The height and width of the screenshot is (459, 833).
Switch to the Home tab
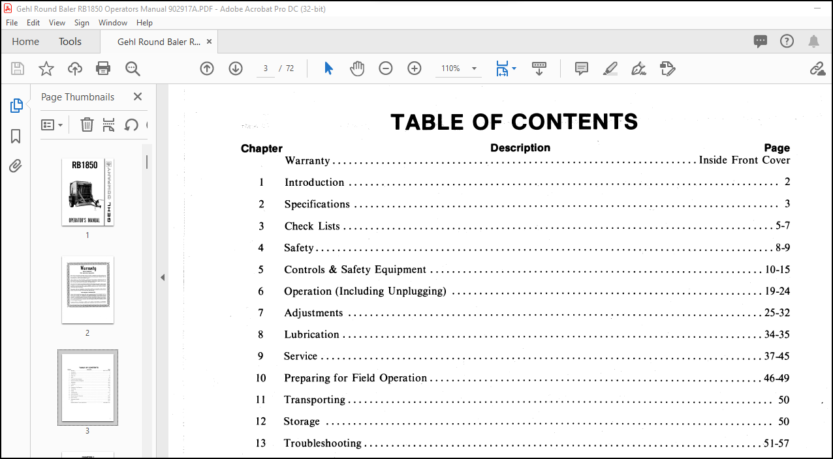(25, 41)
